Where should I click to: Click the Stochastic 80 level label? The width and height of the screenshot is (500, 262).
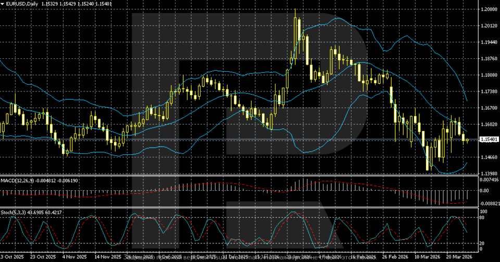pyautogui.click(x=483, y=218)
